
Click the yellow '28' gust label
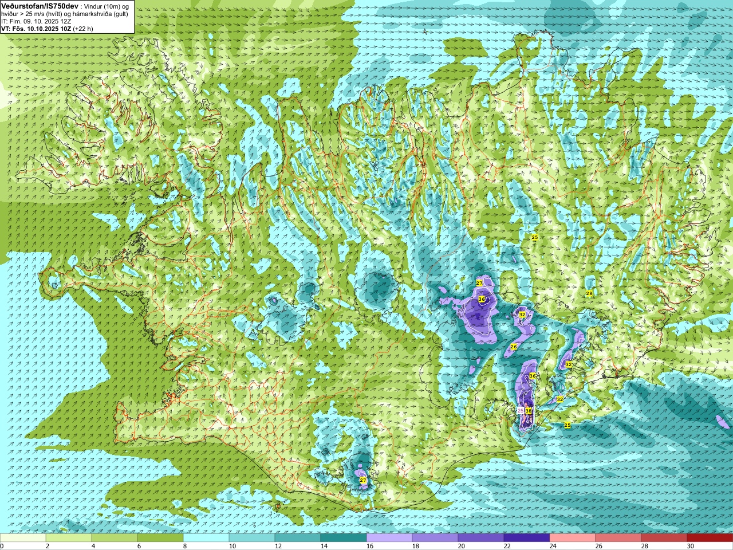point(589,293)
